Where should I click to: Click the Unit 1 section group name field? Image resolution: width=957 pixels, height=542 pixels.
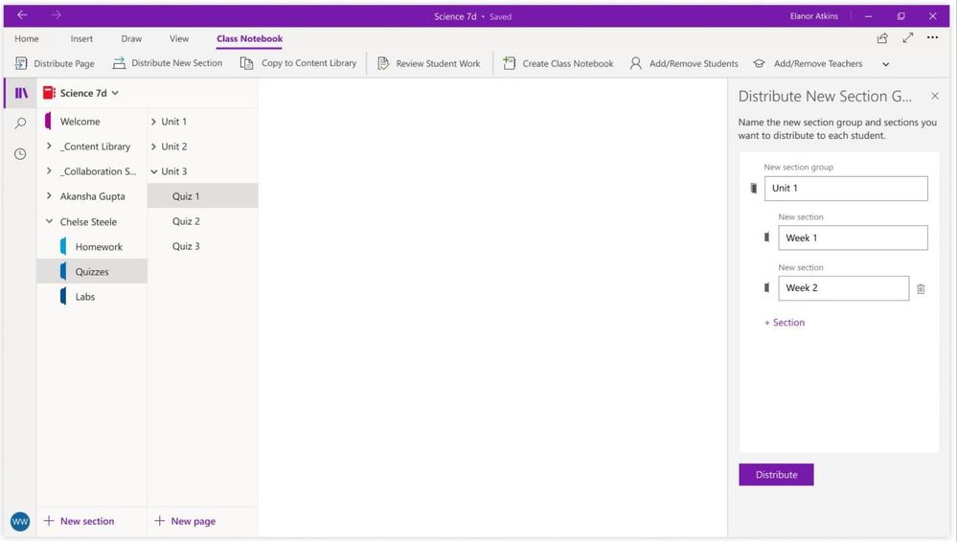846,189
